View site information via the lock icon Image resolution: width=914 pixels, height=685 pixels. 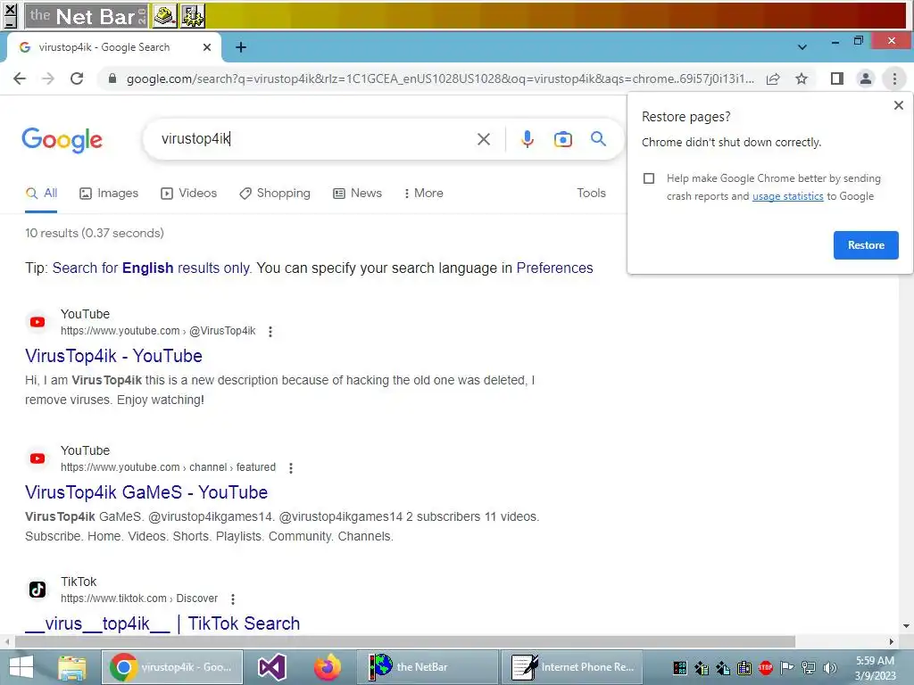click(x=113, y=78)
